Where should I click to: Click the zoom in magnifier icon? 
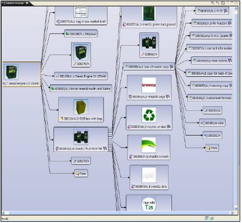(213, 3)
